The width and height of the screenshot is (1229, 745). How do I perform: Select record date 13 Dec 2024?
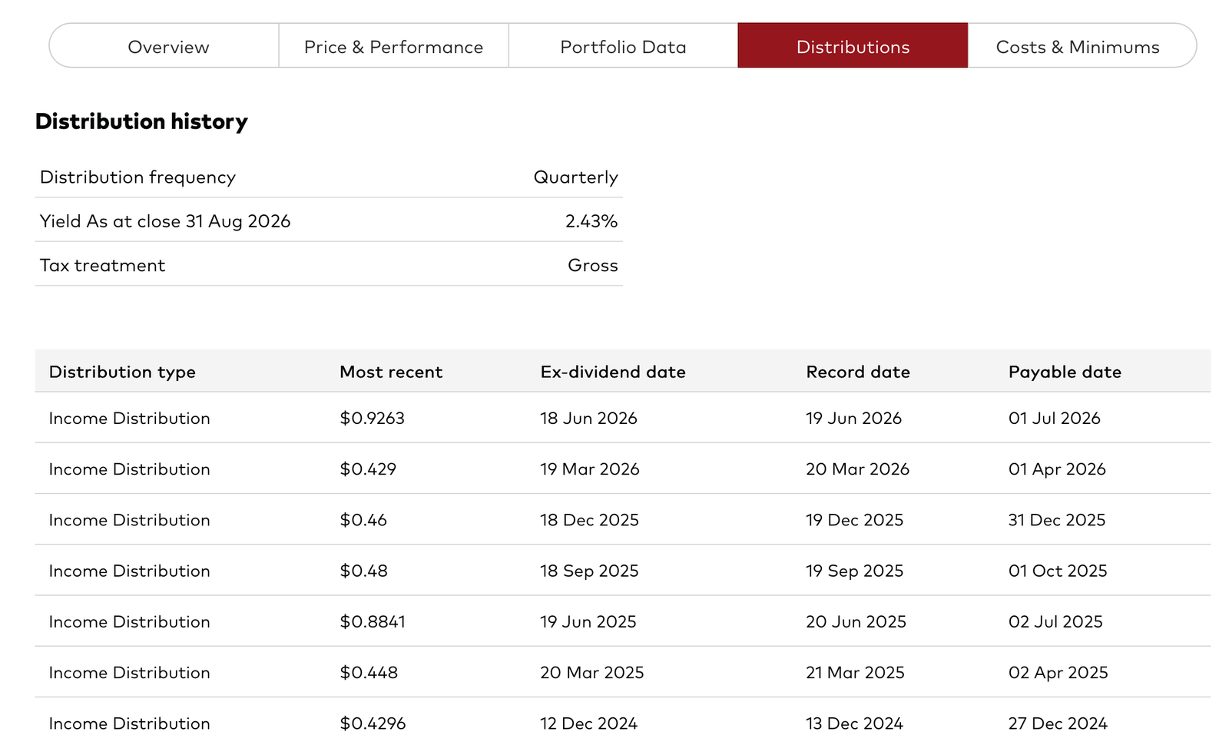pyautogui.click(x=854, y=723)
